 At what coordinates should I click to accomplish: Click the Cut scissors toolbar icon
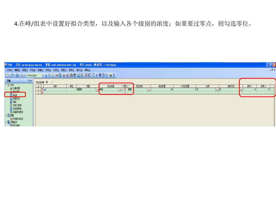(46, 75)
